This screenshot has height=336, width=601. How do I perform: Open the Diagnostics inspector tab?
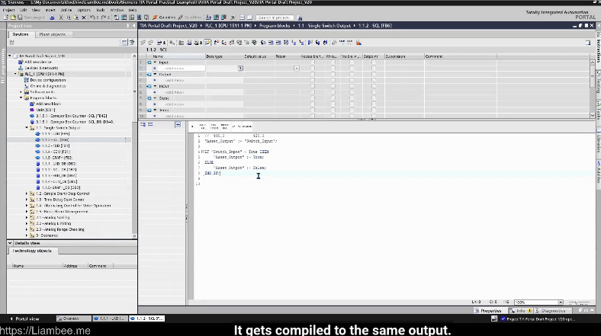pyautogui.click(x=554, y=311)
